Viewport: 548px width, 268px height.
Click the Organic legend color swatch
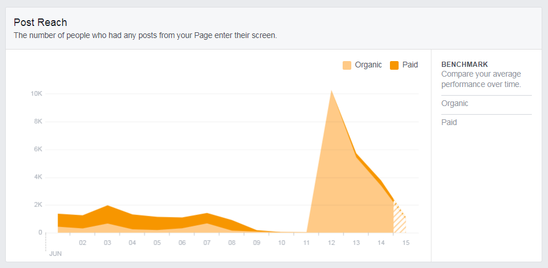[x=347, y=65]
